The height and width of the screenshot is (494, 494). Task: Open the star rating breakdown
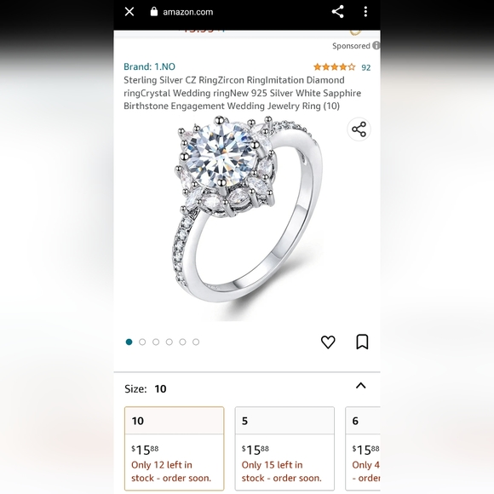(334, 67)
